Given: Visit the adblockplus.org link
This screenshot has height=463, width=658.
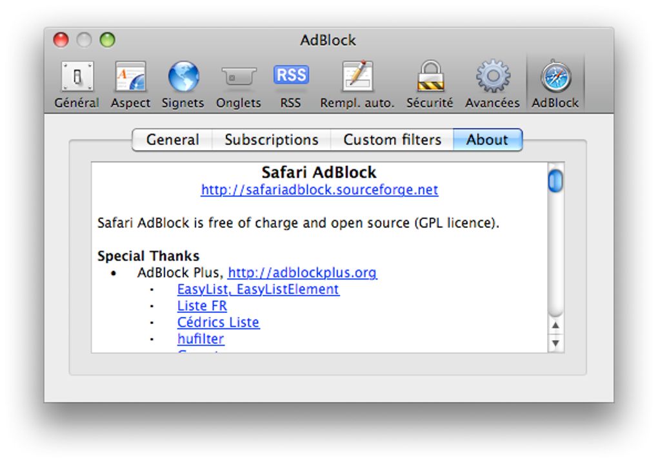Looking at the screenshot, I should pyautogui.click(x=303, y=272).
